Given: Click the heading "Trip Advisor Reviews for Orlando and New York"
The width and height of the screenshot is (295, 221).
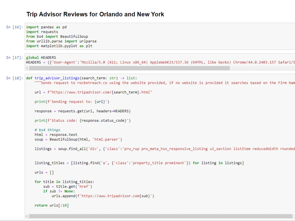Looking at the screenshot, I should pyautogui.click(x=95, y=14).
